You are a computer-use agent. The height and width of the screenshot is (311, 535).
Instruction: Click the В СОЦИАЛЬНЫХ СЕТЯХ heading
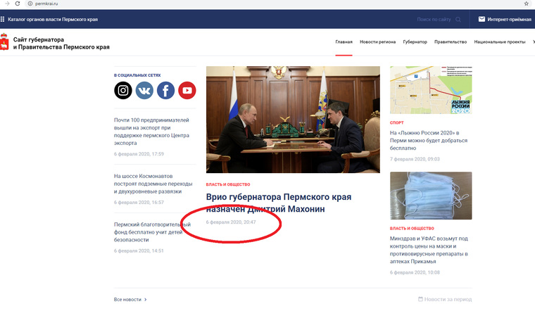coord(137,75)
